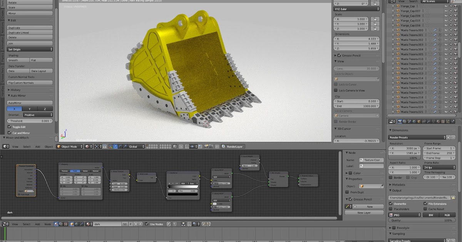
Task: Open the JPEG file format dropdown
Action: pyautogui.click(x=405, y=215)
